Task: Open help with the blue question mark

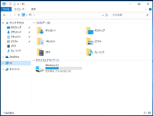Action: [150, 9]
